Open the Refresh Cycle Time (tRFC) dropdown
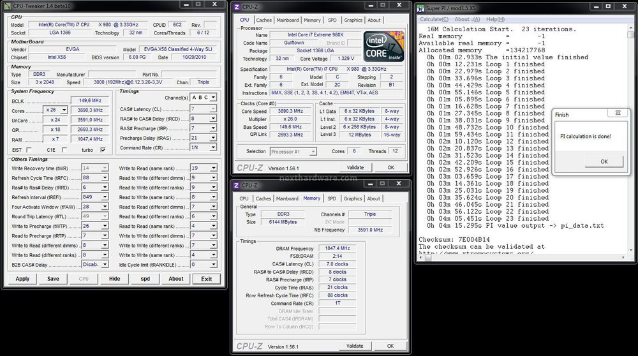 (x=105, y=178)
